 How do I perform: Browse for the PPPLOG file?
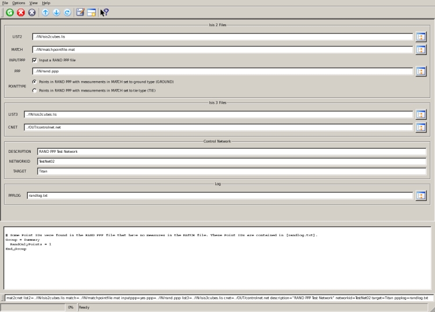click(x=421, y=196)
